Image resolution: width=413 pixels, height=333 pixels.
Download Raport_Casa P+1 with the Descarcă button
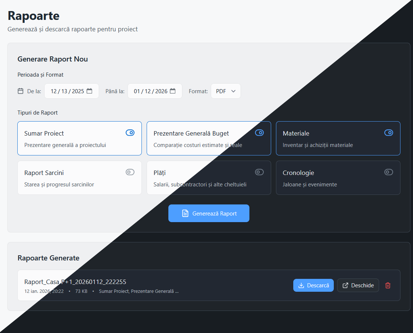314,285
